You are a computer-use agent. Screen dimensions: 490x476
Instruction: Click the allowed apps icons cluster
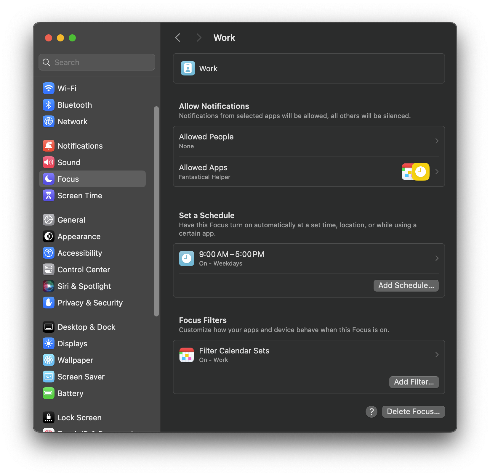[x=415, y=172]
